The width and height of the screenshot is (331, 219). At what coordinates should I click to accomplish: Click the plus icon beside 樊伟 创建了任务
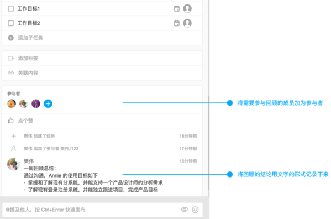pyautogui.click(x=14, y=136)
